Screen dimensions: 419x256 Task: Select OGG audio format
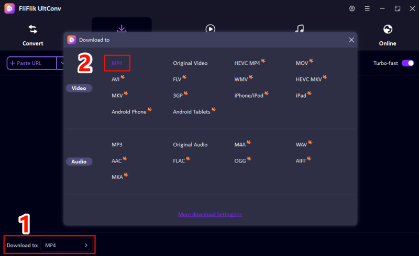click(240, 161)
